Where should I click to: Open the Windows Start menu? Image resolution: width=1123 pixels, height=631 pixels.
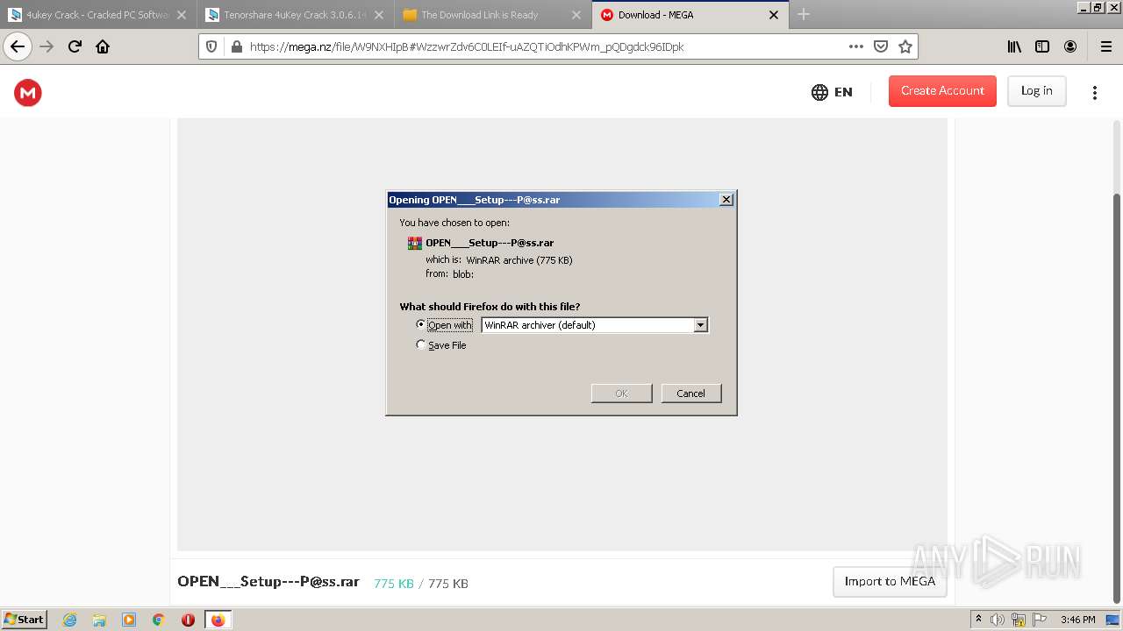pos(25,620)
